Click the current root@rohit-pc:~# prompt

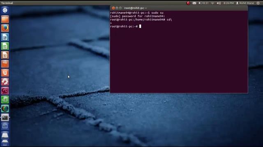click(x=124, y=26)
